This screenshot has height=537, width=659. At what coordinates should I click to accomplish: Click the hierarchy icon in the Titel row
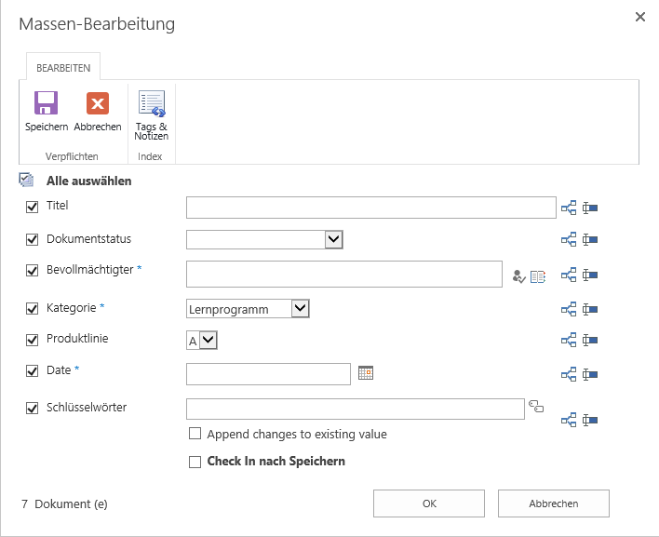569,208
